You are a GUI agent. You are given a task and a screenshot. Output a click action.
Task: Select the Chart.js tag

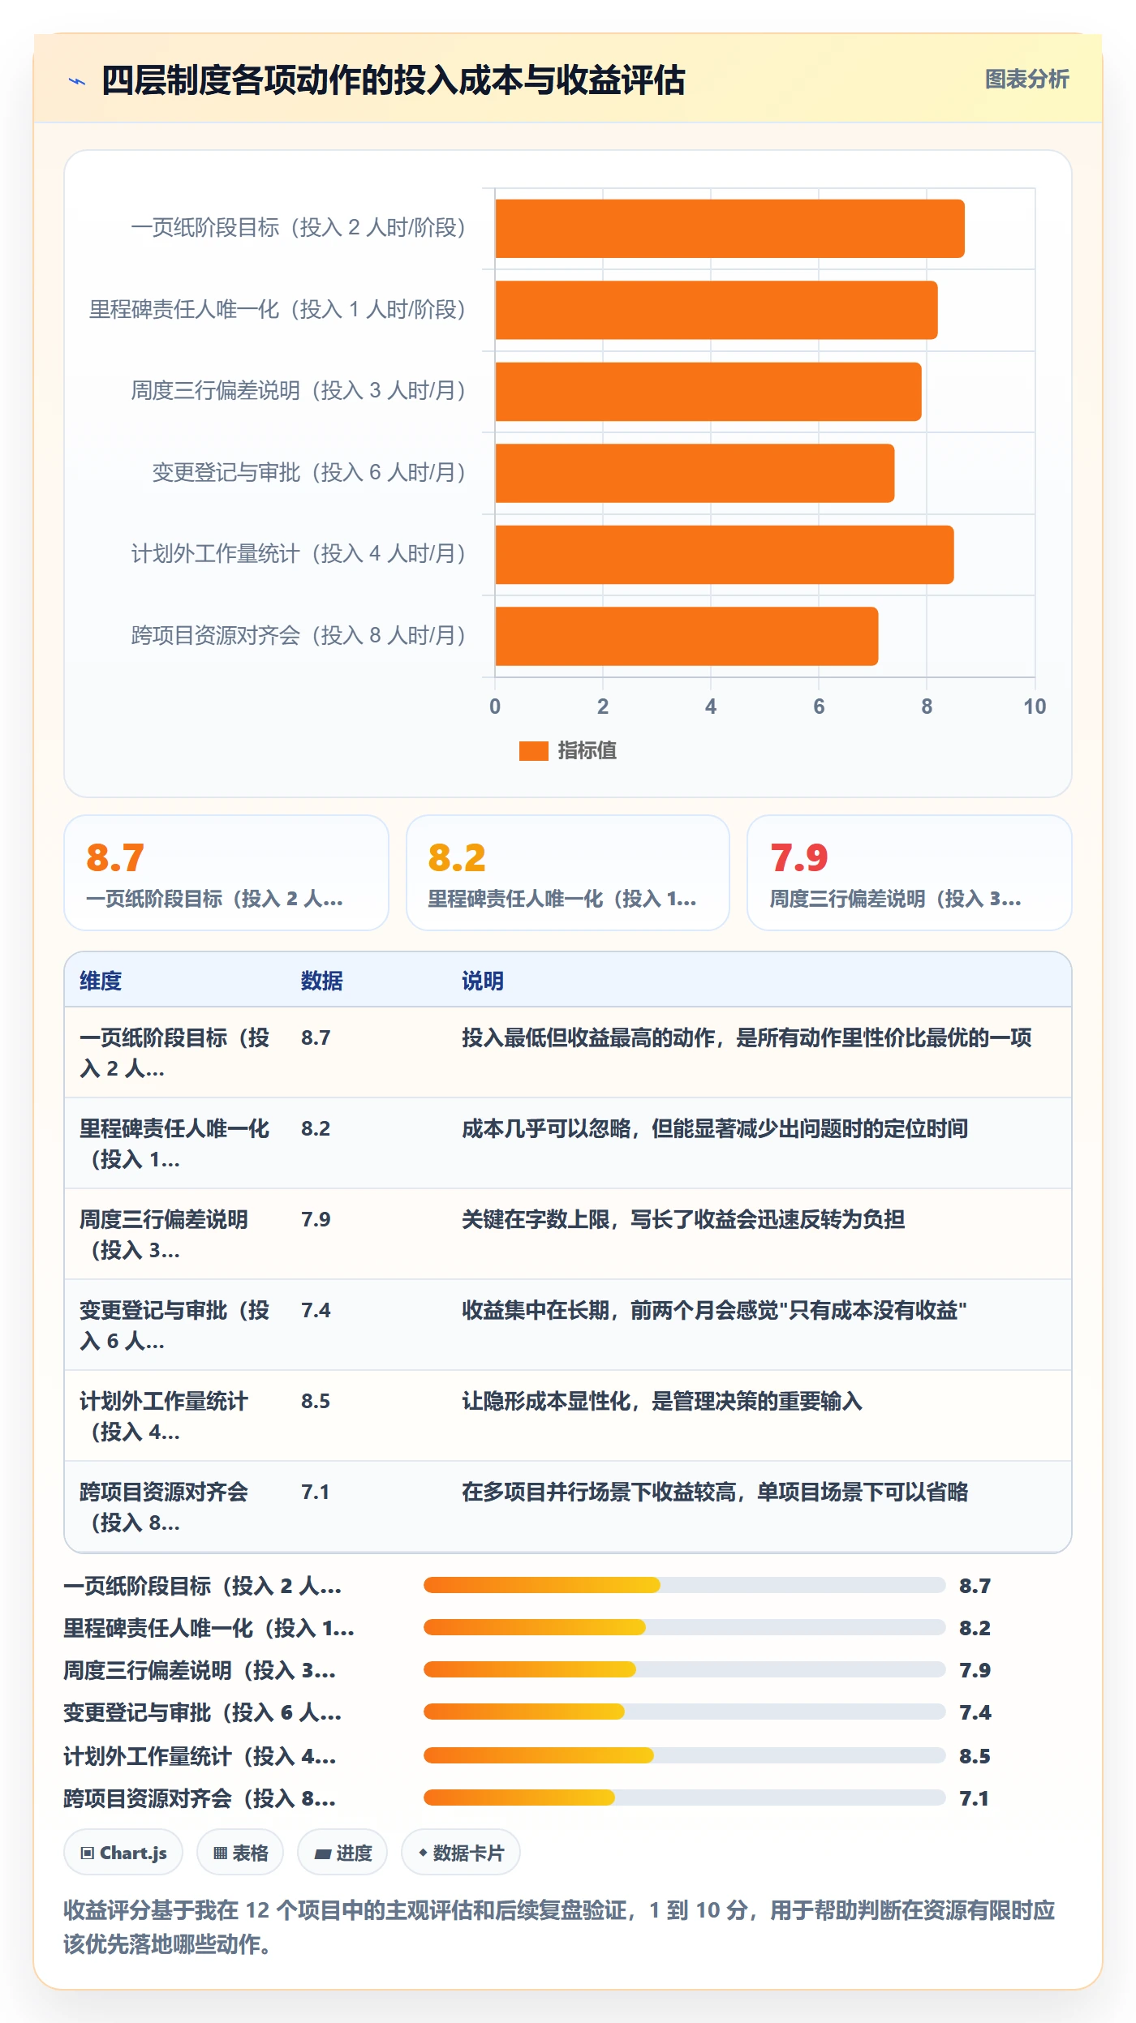[x=123, y=1853]
